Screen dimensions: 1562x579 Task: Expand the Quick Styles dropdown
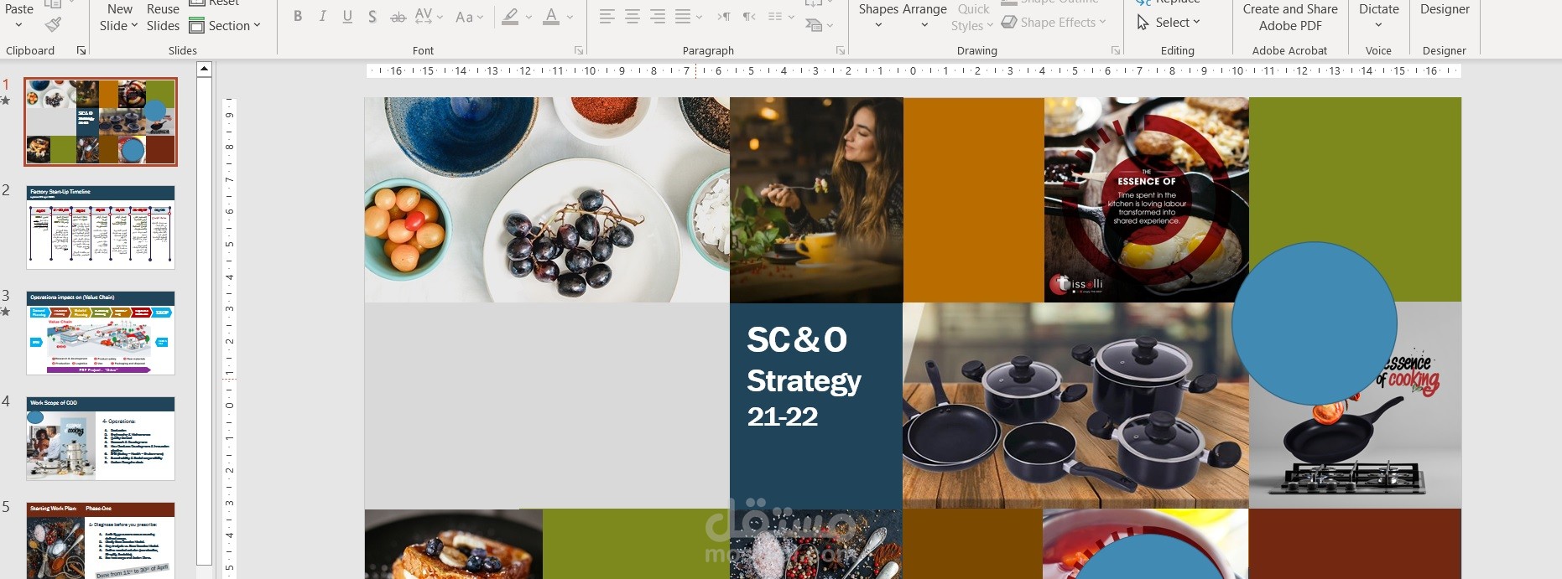tap(990, 26)
